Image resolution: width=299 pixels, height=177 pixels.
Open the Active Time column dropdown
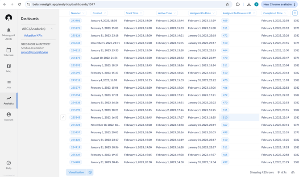coord(167,13)
